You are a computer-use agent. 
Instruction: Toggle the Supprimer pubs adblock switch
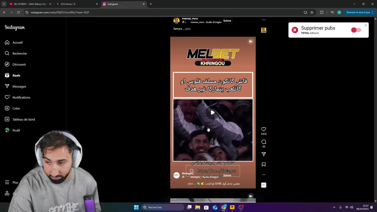click(x=356, y=30)
